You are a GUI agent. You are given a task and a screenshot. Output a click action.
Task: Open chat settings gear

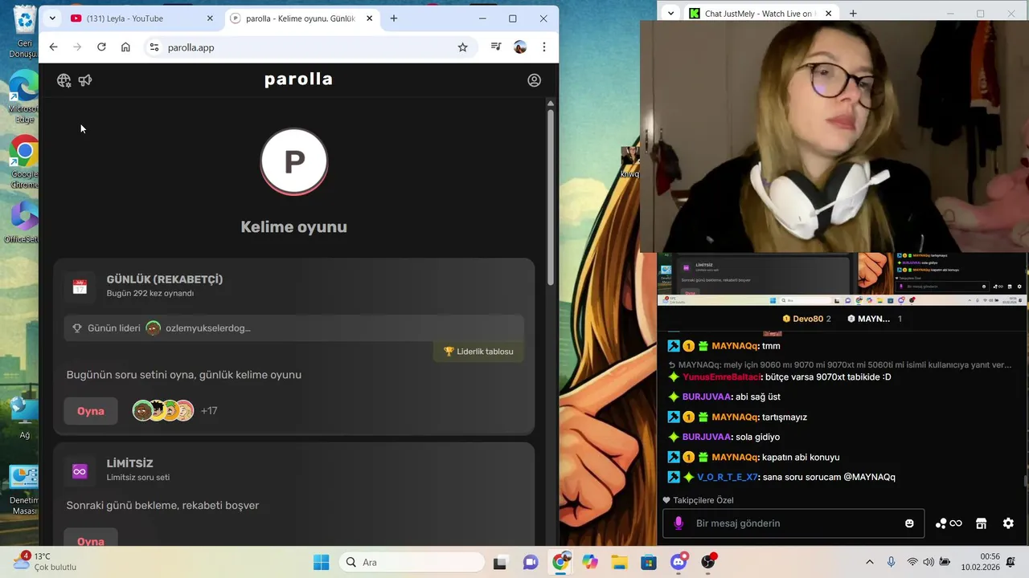[1008, 523]
